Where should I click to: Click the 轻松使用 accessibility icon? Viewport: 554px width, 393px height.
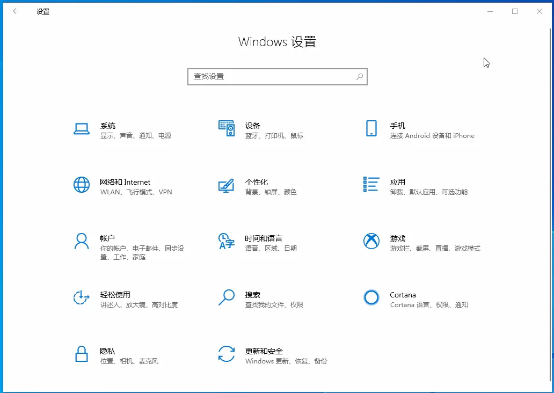pos(81,297)
